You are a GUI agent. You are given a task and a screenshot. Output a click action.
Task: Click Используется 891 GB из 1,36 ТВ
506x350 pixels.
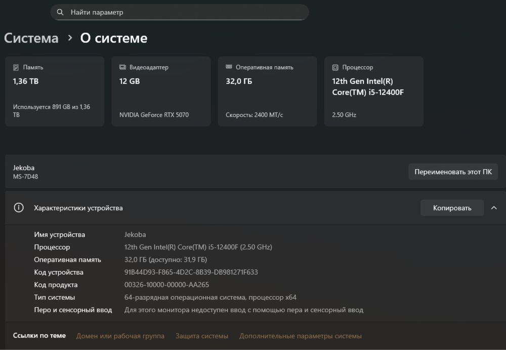pos(51,111)
